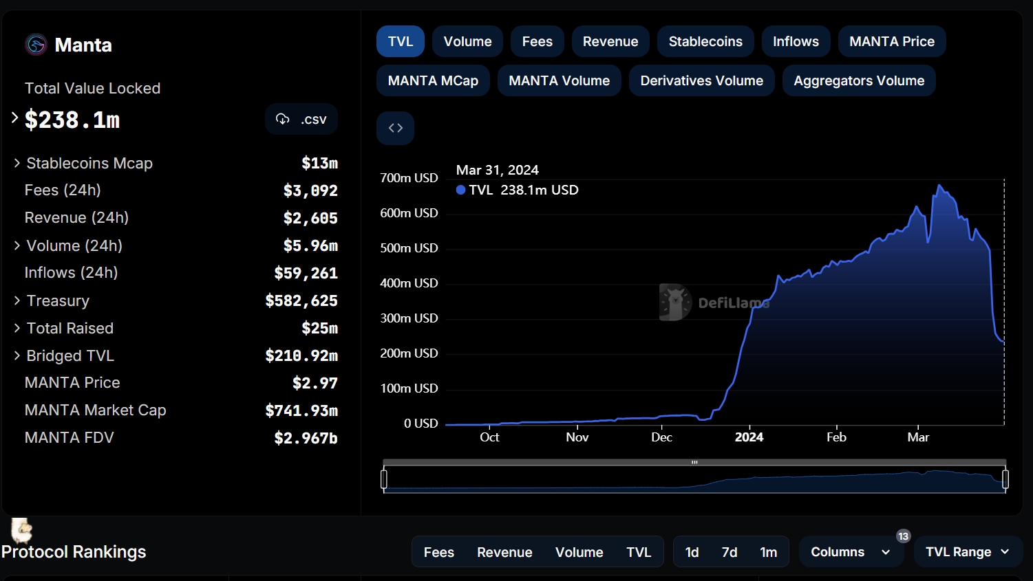Disable the active TVL chart toggle
This screenshot has height=581, width=1033.
point(400,41)
